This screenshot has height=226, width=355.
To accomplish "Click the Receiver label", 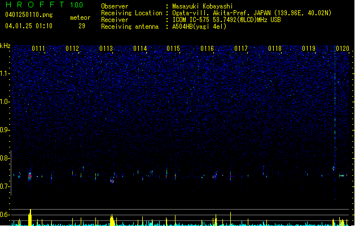I will 115,20.
